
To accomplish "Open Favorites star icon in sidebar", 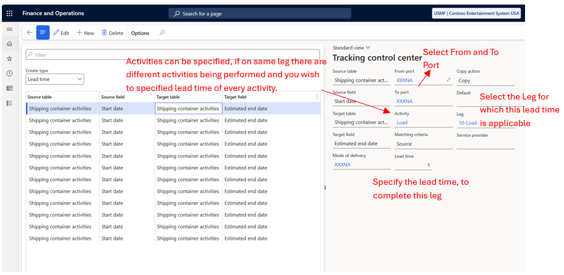I will click(10, 59).
